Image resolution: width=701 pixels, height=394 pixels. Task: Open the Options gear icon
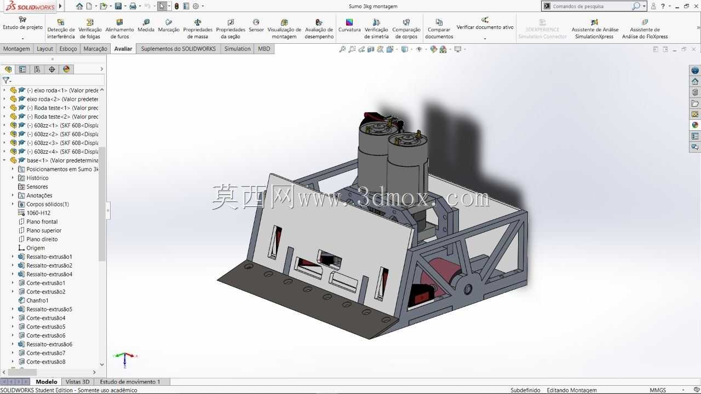196,6
